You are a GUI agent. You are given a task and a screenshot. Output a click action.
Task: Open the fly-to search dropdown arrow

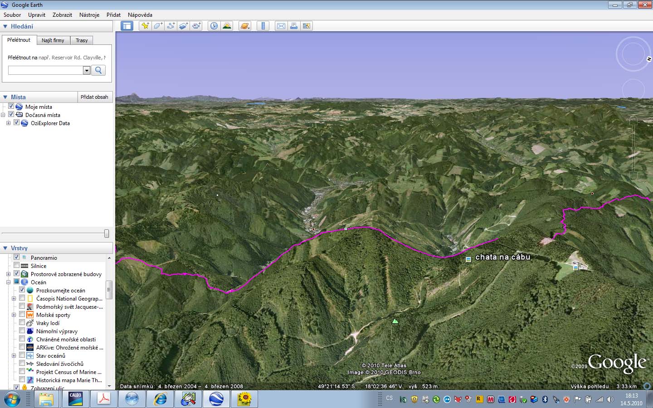coord(87,70)
